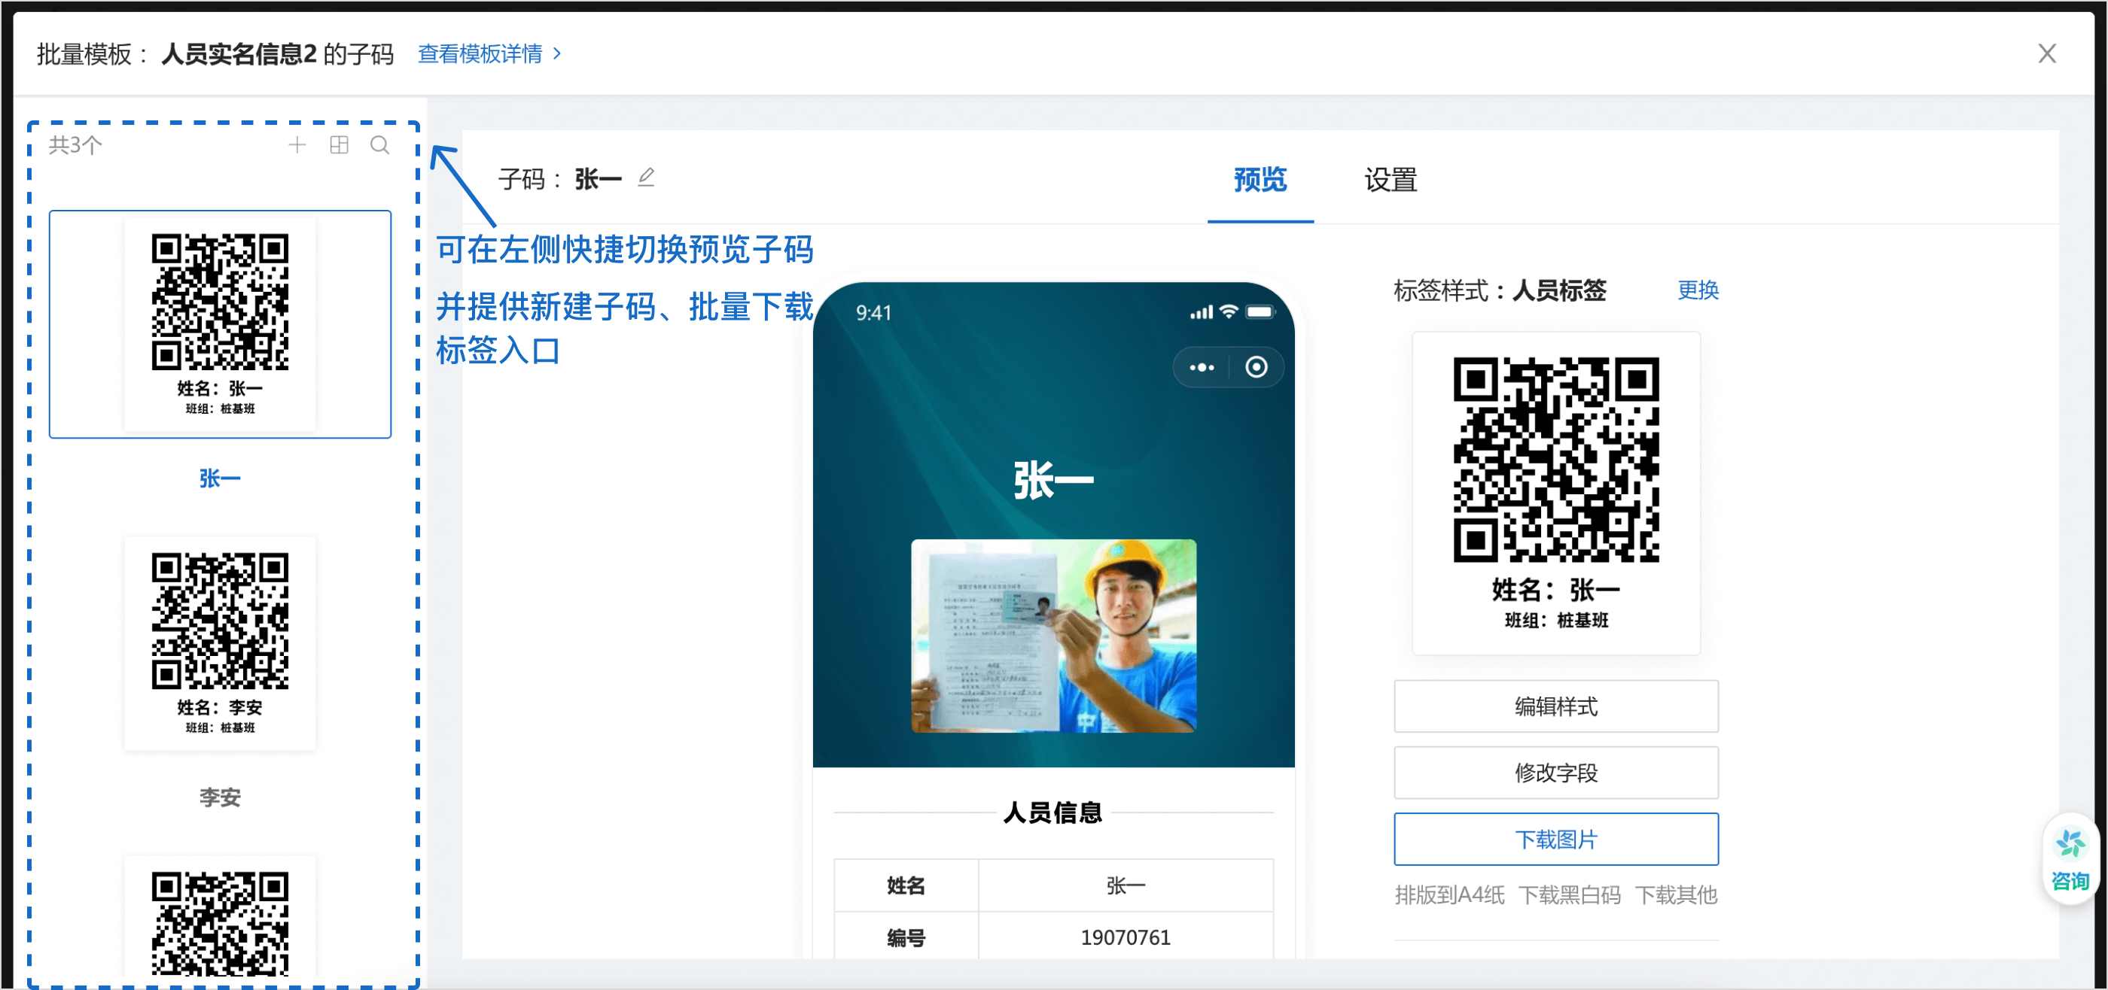Select the 张一 QR thumbnail in the left list
The image size is (2108, 990).
tap(220, 323)
